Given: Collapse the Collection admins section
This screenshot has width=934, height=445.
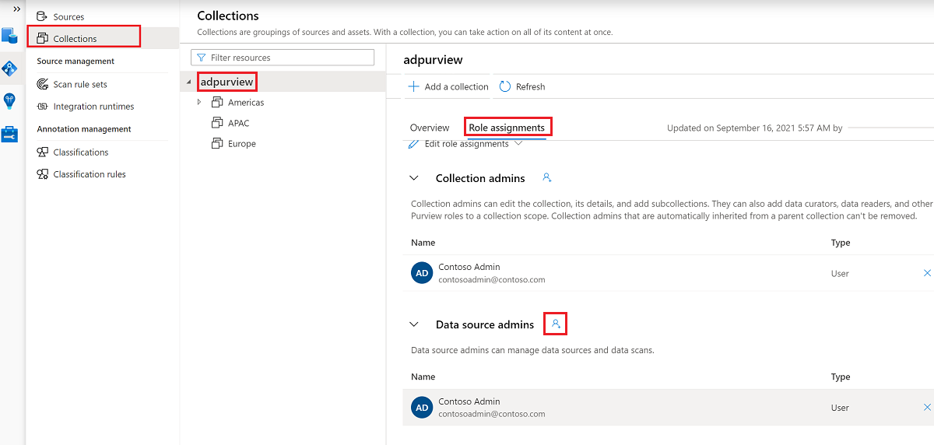Looking at the screenshot, I should point(415,178).
